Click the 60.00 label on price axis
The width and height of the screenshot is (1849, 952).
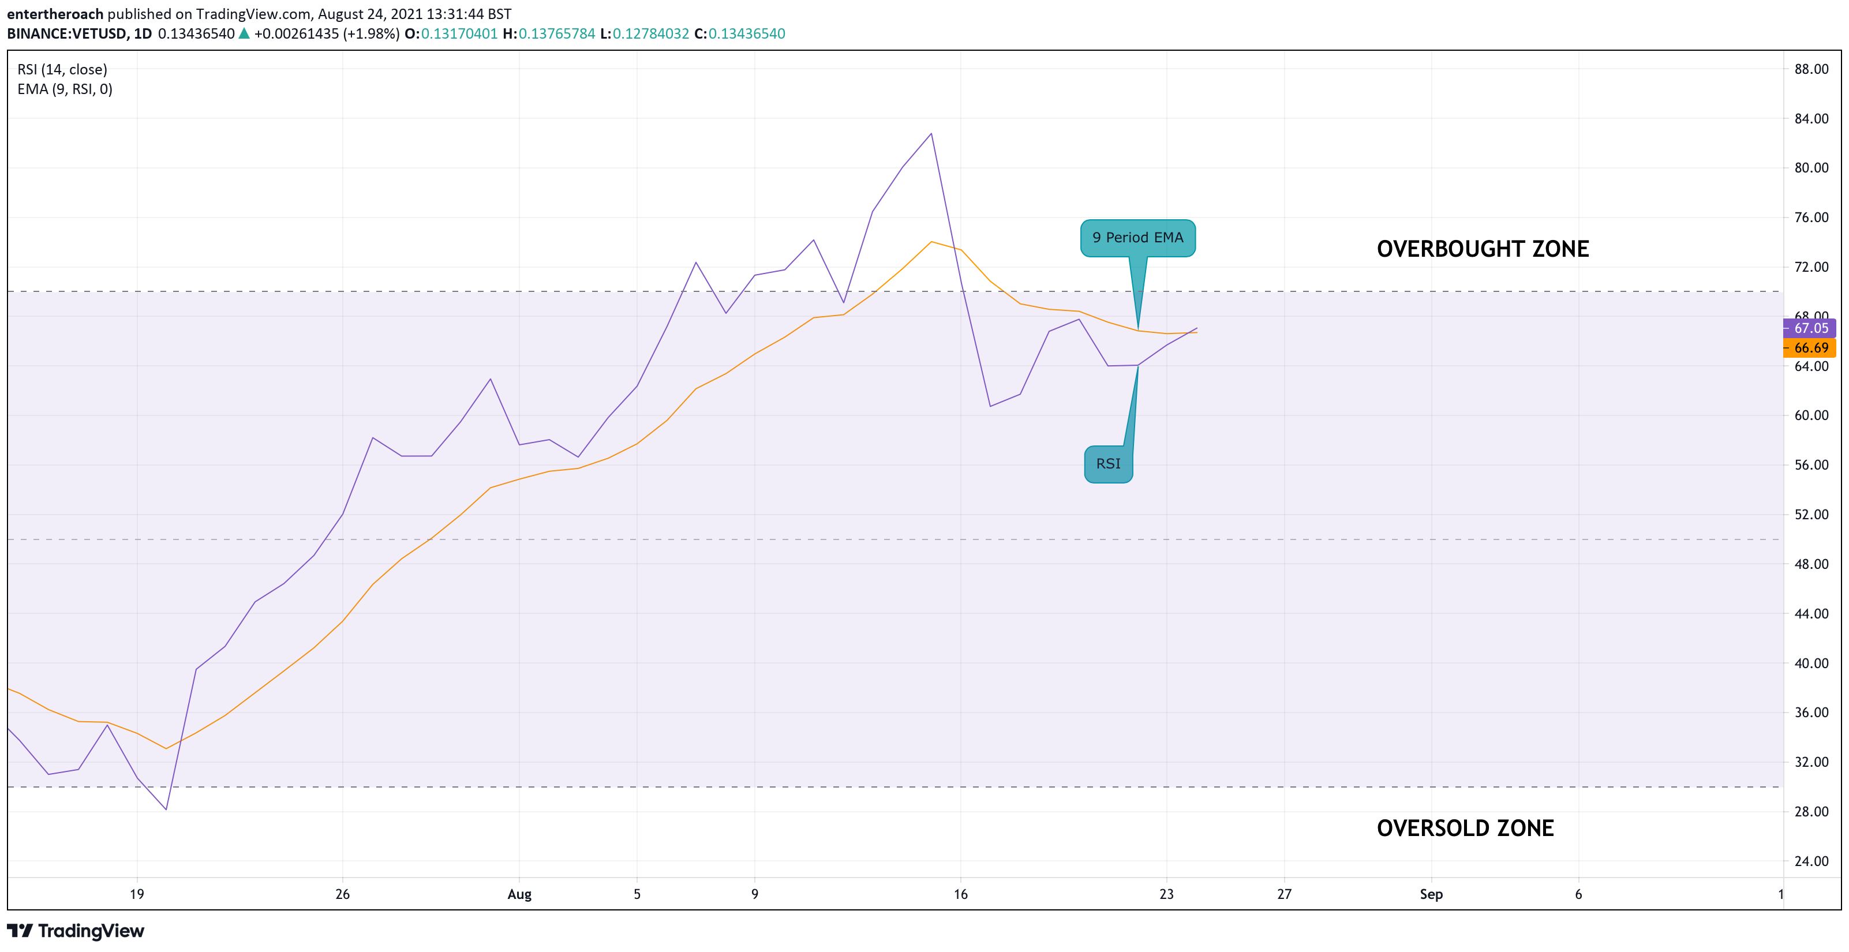pyautogui.click(x=1811, y=415)
